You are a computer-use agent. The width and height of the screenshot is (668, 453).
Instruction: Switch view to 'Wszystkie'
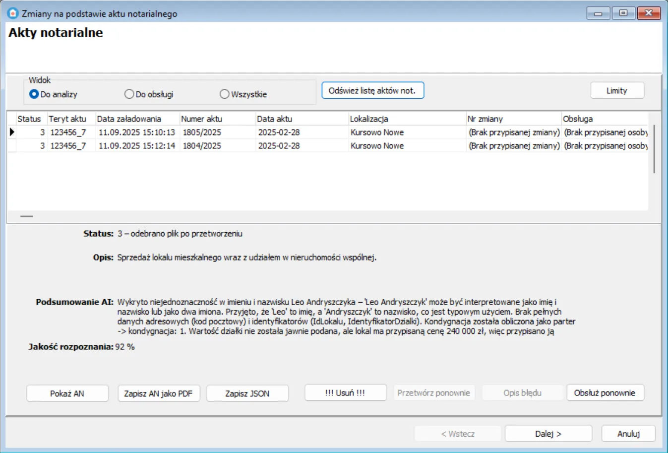pyautogui.click(x=225, y=94)
